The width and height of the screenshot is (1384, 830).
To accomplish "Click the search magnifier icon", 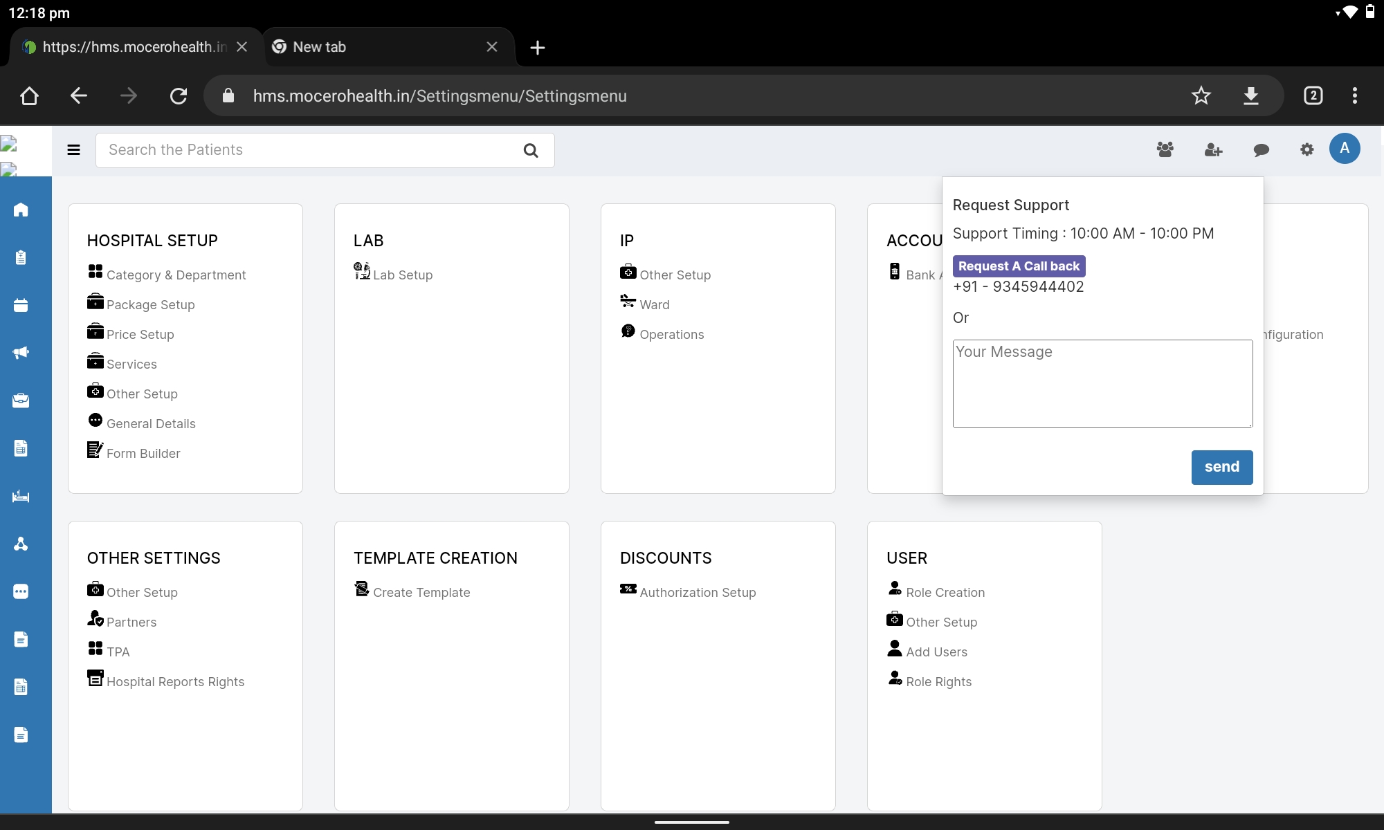I will [531, 151].
